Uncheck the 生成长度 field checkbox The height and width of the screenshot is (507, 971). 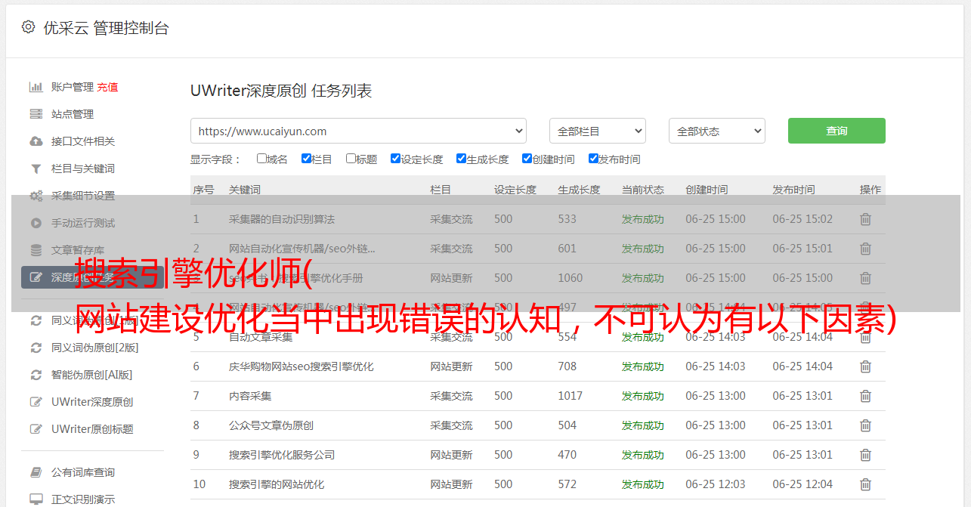coord(461,159)
